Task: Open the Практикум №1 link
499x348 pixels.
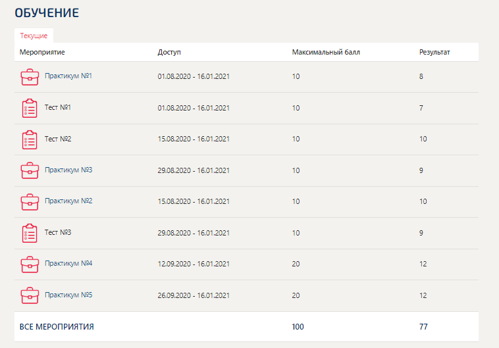Action: (68, 76)
